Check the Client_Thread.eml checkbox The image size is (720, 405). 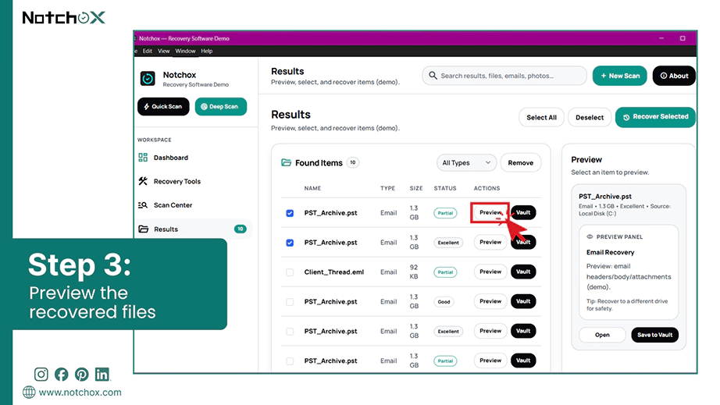point(290,272)
